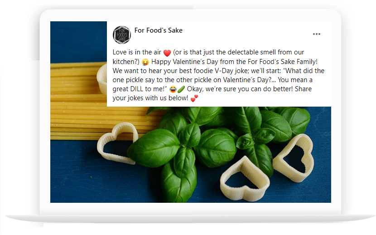Click the word 'DILL' in the post
This screenshot has height=235, width=376.
tap(137, 89)
